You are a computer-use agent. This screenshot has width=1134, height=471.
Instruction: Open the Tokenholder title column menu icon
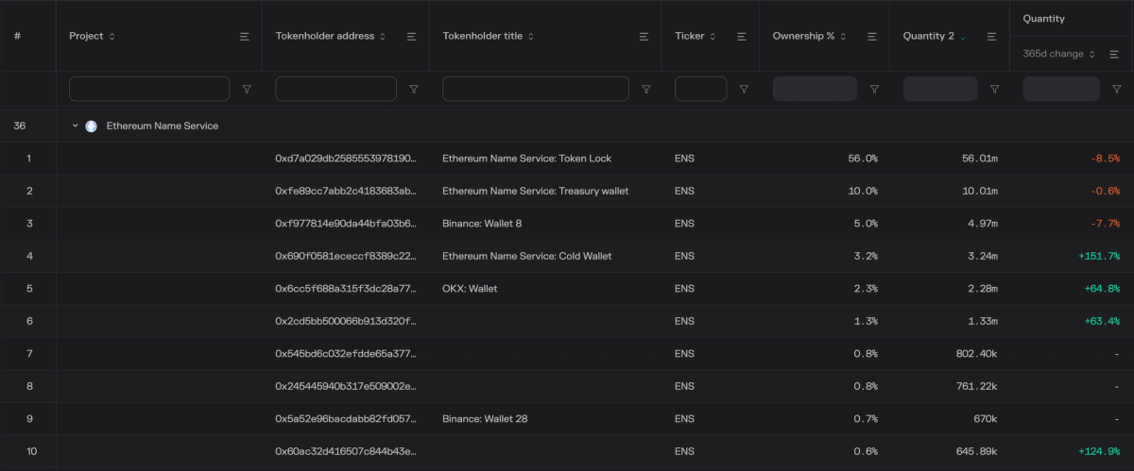click(644, 36)
